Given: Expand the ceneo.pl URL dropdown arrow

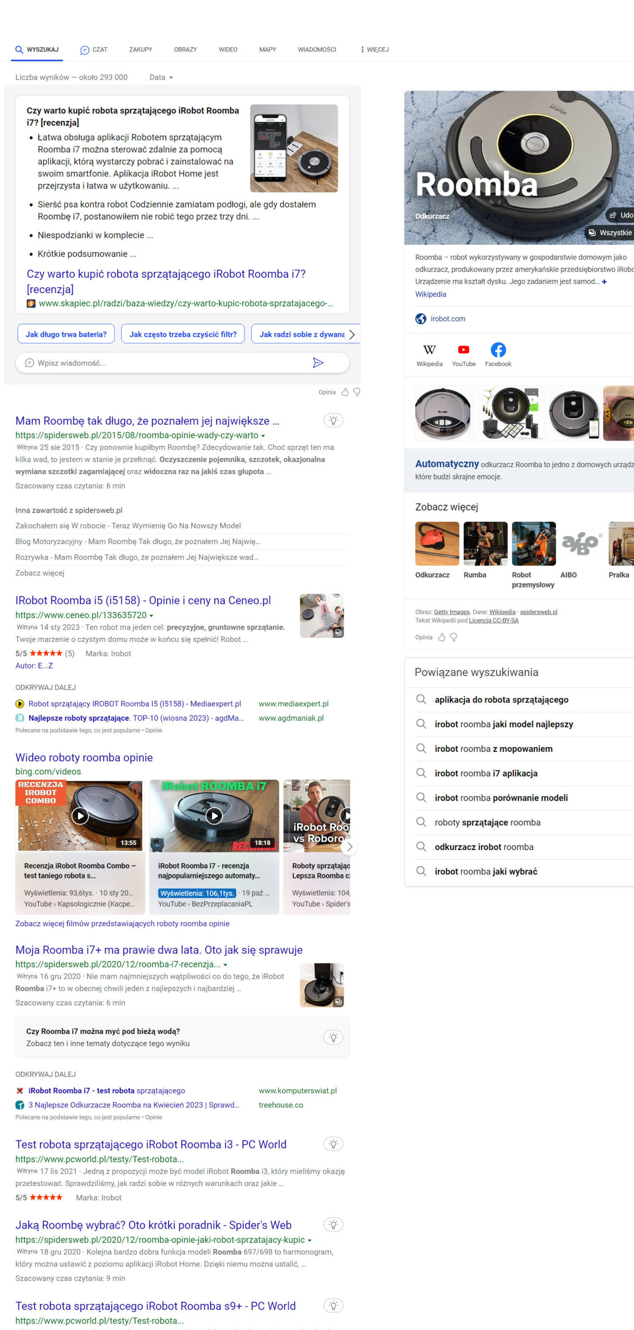Looking at the screenshot, I should click(x=151, y=616).
